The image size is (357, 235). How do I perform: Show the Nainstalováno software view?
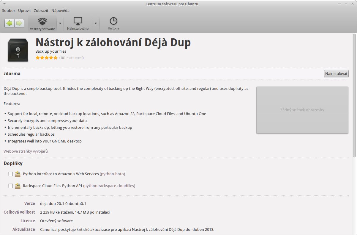tap(78, 24)
